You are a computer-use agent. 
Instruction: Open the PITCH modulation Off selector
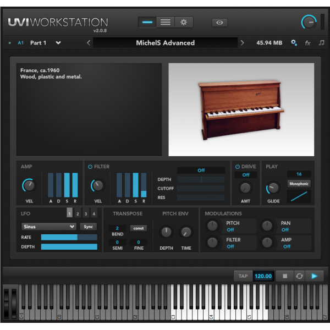230,230
